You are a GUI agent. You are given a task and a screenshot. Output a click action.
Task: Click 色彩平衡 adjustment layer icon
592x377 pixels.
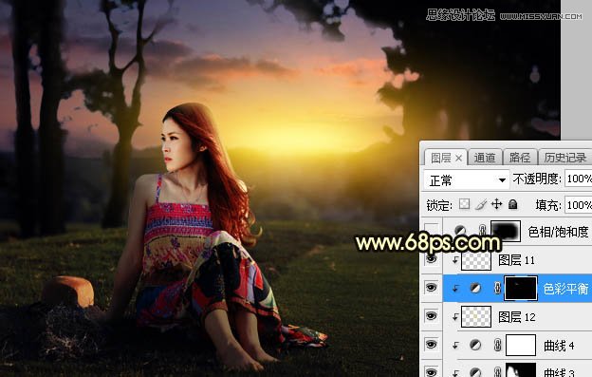tap(475, 289)
